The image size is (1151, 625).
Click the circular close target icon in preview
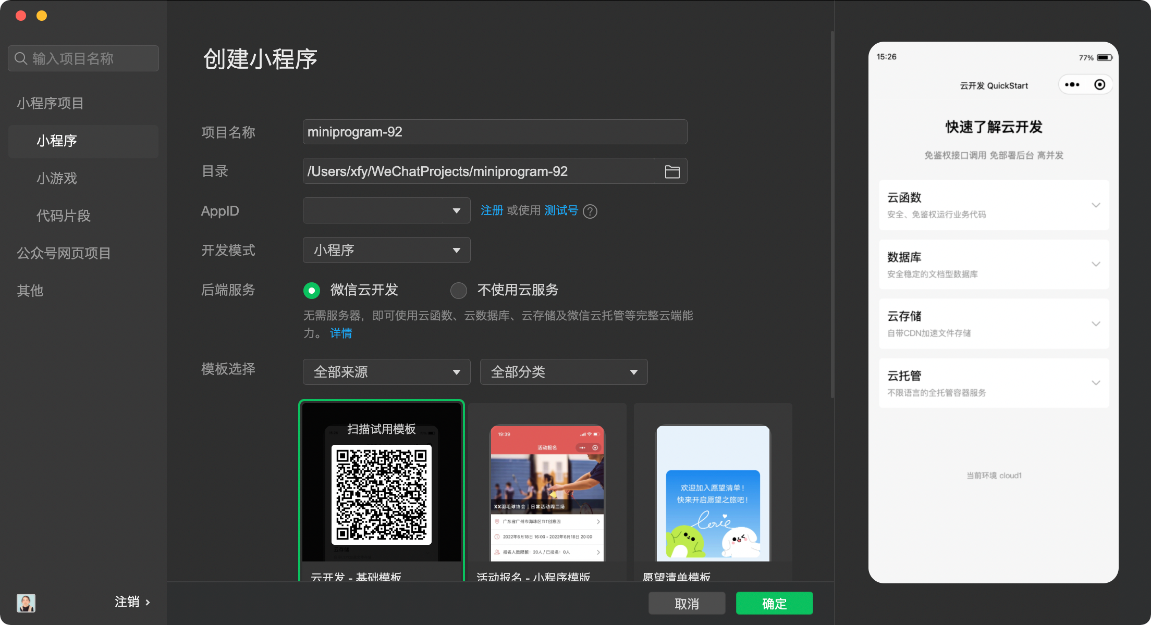click(1099, 85)
